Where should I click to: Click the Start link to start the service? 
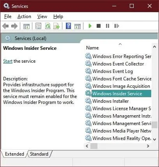(x=8, y=61)
